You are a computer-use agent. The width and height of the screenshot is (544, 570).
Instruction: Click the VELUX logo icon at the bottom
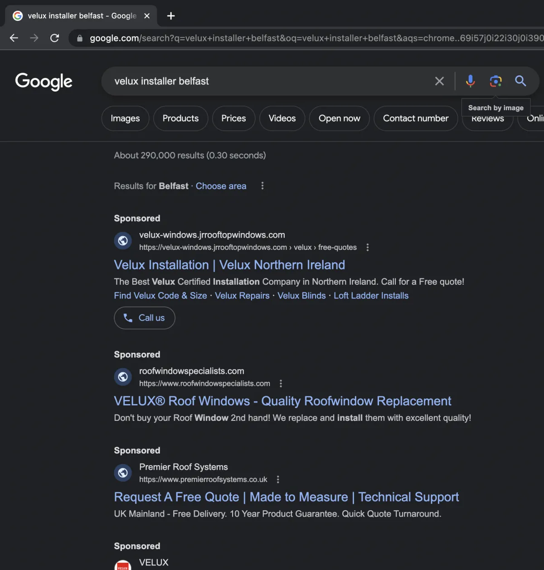(x=123, y=565)
